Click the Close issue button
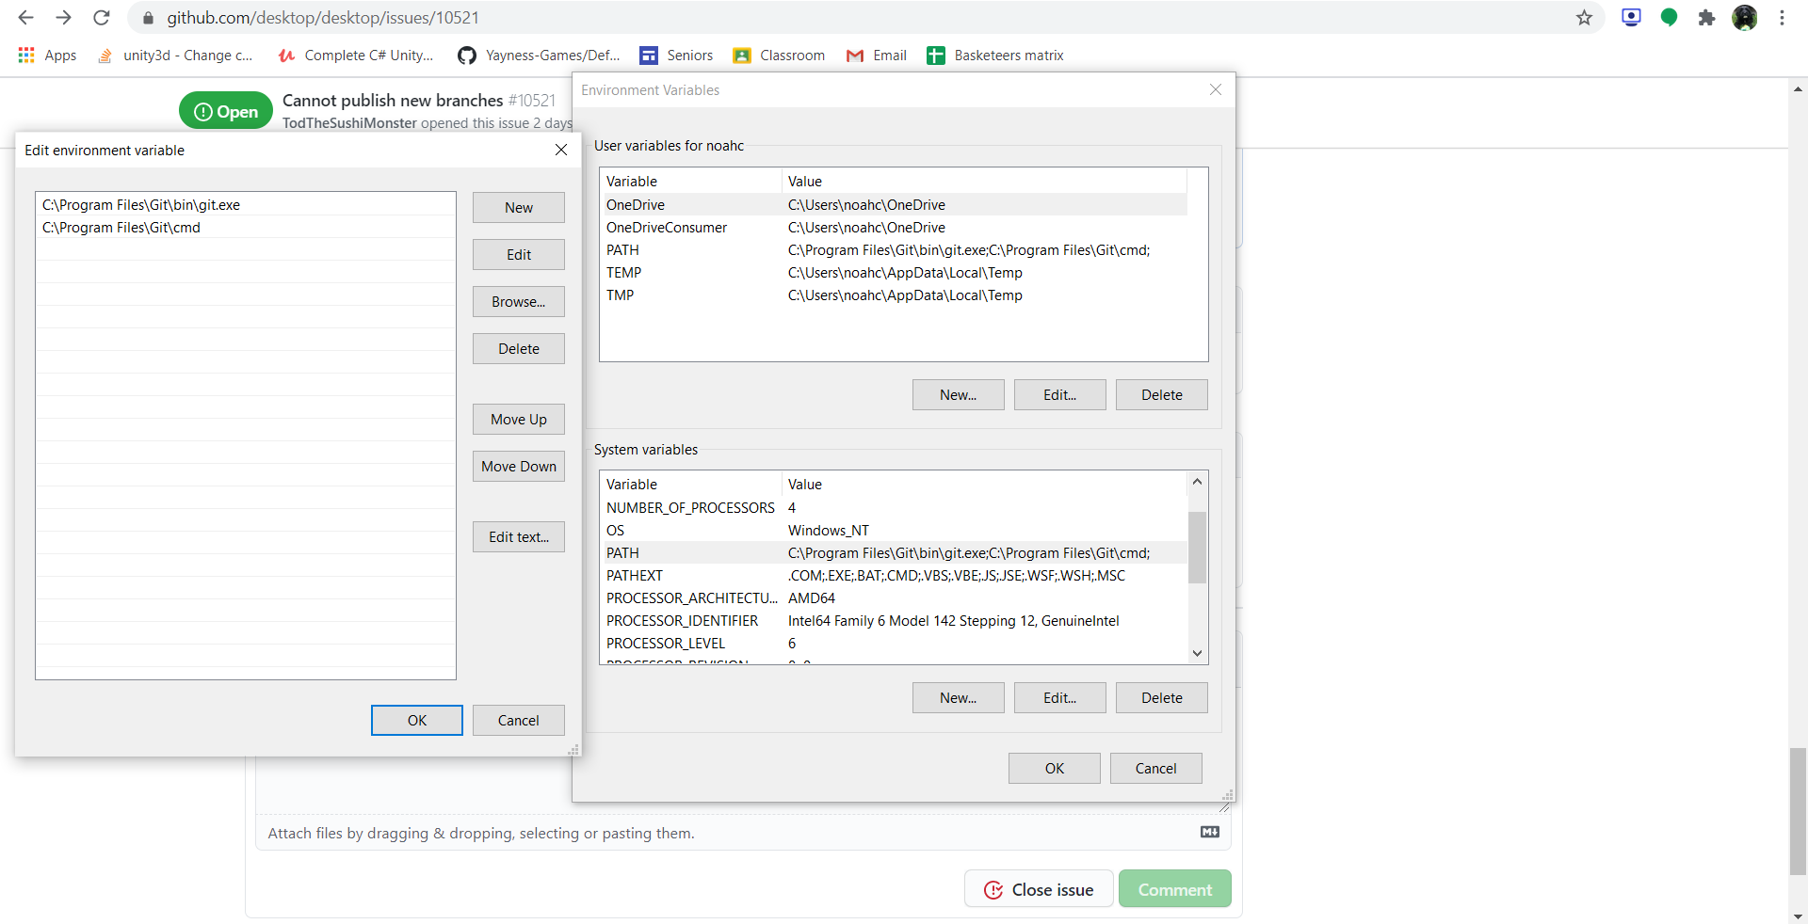 tap(1038, 888)
